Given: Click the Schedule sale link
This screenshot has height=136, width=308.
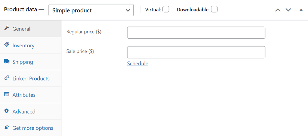Looking at the screenshot, I should tap(137, 64).
